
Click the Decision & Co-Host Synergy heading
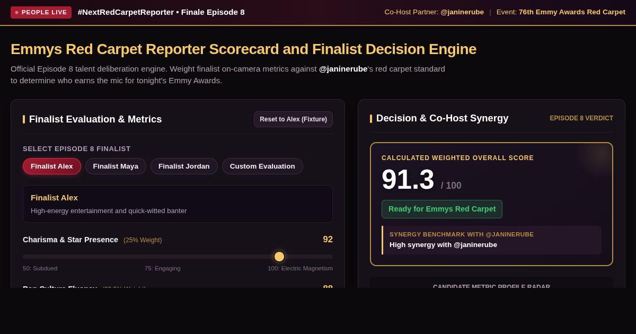442,118
